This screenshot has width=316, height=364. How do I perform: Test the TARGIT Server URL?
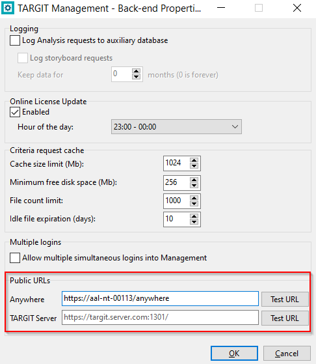285,318
